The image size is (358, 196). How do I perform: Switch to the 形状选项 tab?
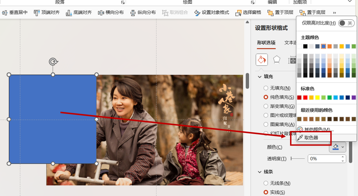point(266,43)
